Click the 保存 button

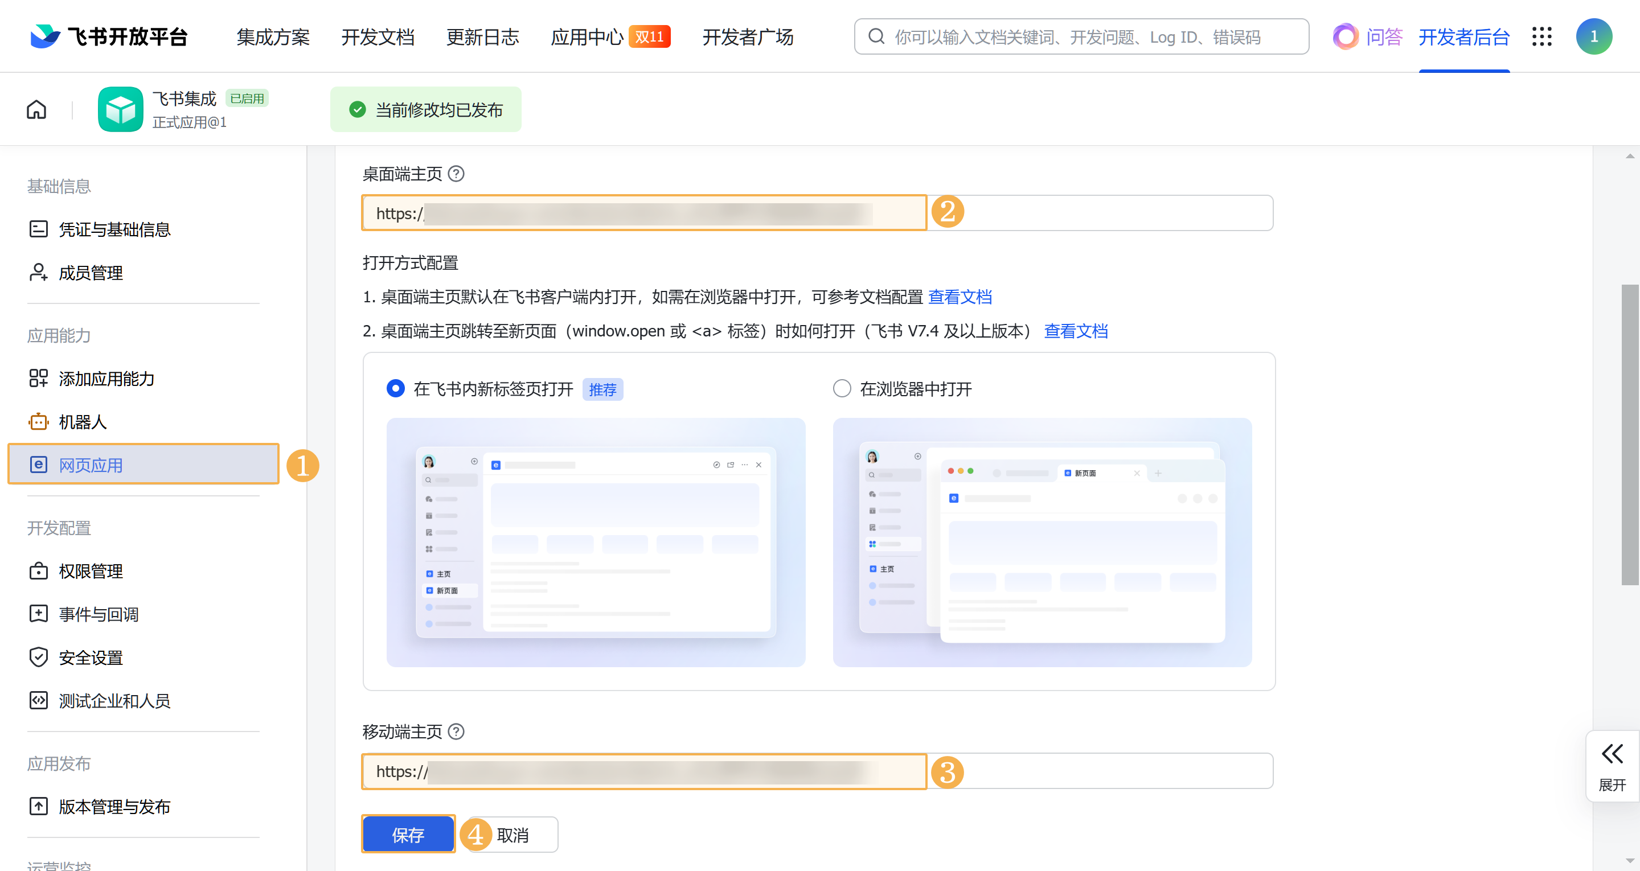(408, 835)
